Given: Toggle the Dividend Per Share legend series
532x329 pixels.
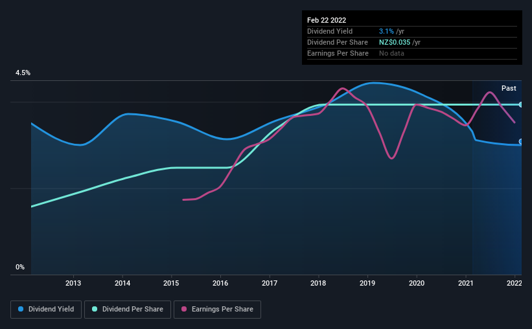Looking at the screenshot, I should [x=128, y=310].
